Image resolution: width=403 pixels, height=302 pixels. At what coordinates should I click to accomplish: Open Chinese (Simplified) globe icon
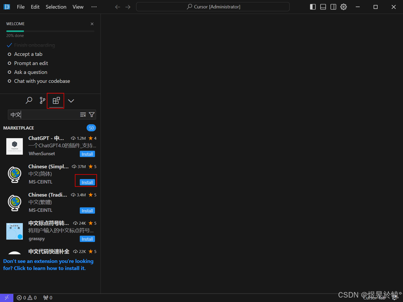pyautogui.click(x=14, y=175)
